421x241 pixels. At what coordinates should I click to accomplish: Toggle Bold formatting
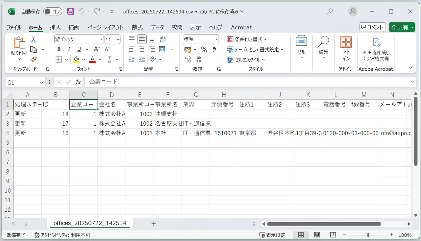[59, 49]
